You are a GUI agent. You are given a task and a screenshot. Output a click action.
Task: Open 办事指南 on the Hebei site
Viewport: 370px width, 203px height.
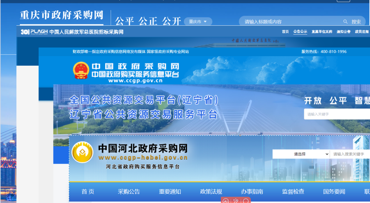click(252, 191)
